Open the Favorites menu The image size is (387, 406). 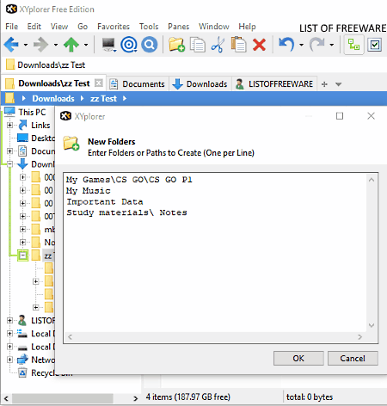tap(114, 27)
